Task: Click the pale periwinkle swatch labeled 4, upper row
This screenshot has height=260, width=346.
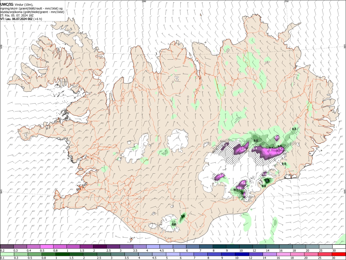Action: click(153, 246)
